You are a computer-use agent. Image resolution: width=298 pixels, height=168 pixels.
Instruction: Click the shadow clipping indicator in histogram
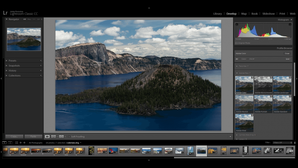pyautogui.click(x=236, y=24)
